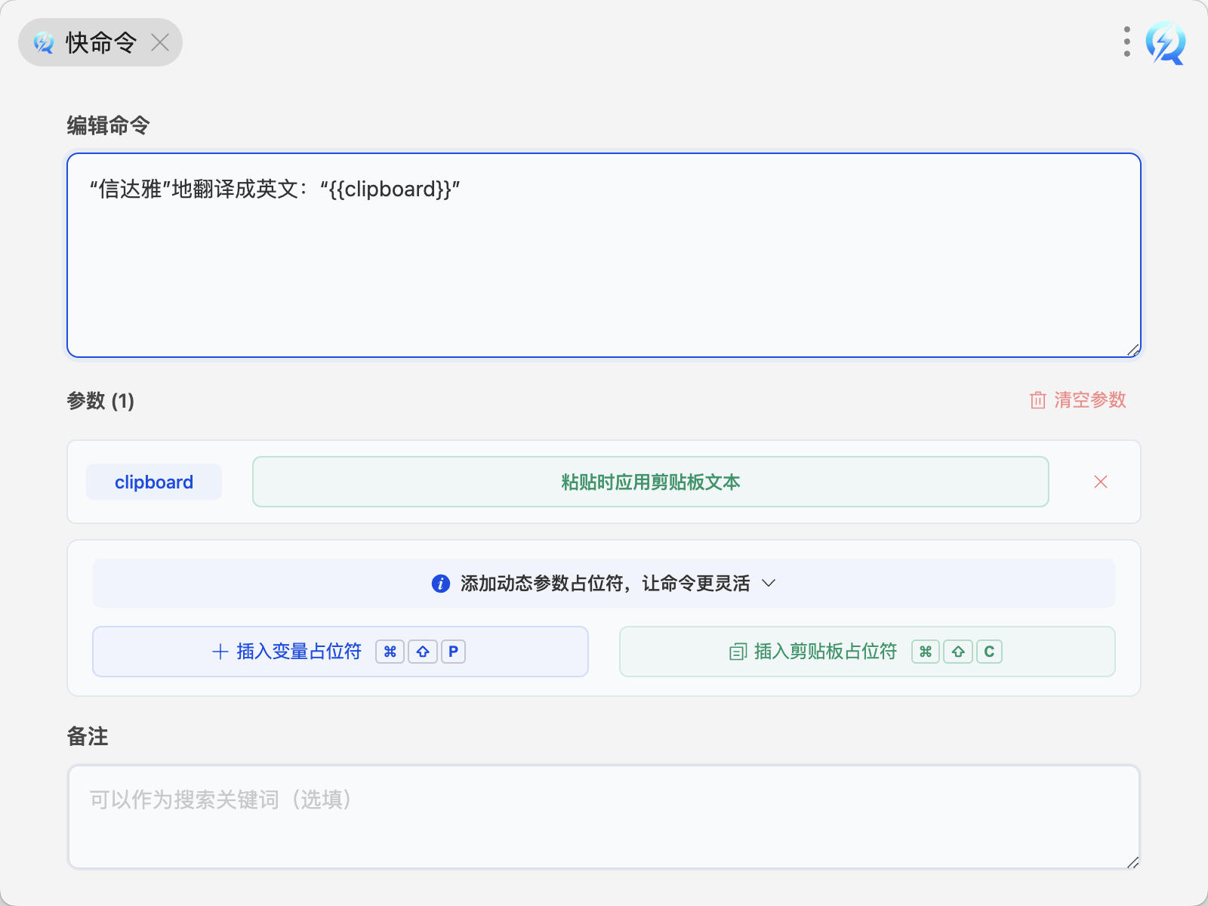Image resolution: width=1208 pixels, height=906 pixels.
Task: Expand the chevron next to 让命令更灵活
Action: [x=769, y=584]
